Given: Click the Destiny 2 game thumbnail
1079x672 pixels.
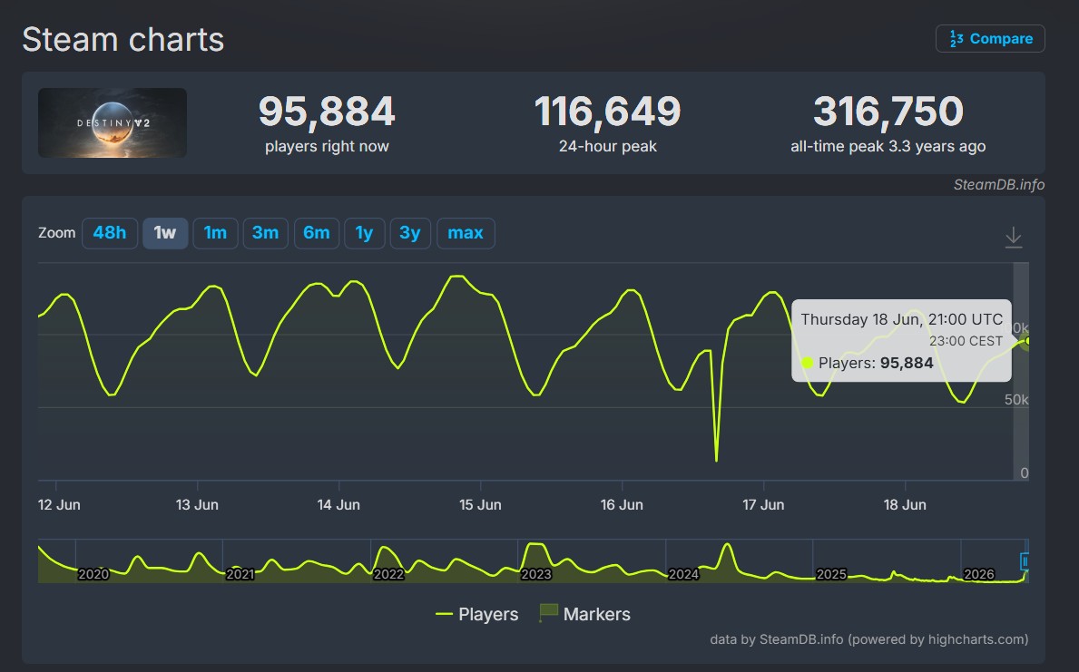Looking at the screenshot, I should pyautogui.click(x=113, y=122).
